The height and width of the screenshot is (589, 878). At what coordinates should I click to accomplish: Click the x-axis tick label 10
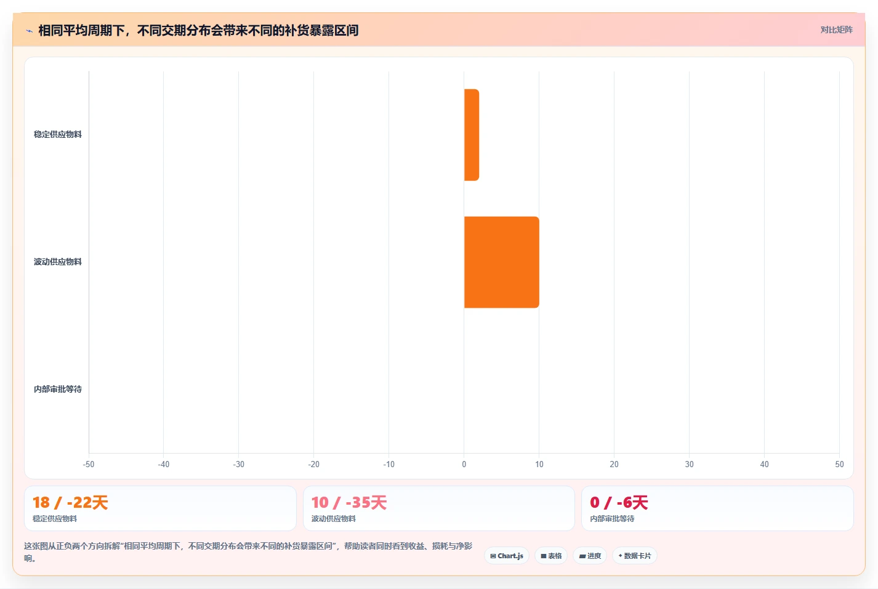point(539,464)
